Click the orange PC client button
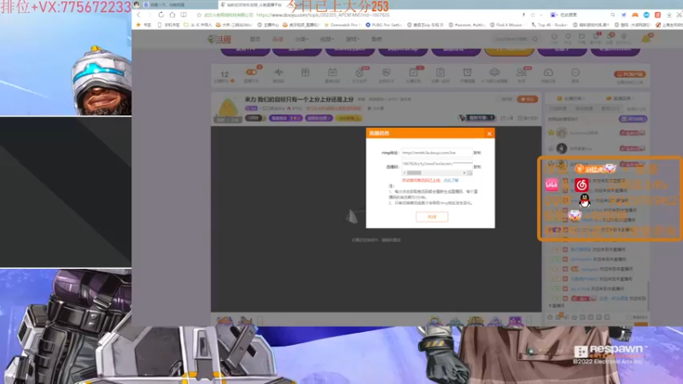The image size is (683, 384). pyautogui.click(x=629, y=74)
